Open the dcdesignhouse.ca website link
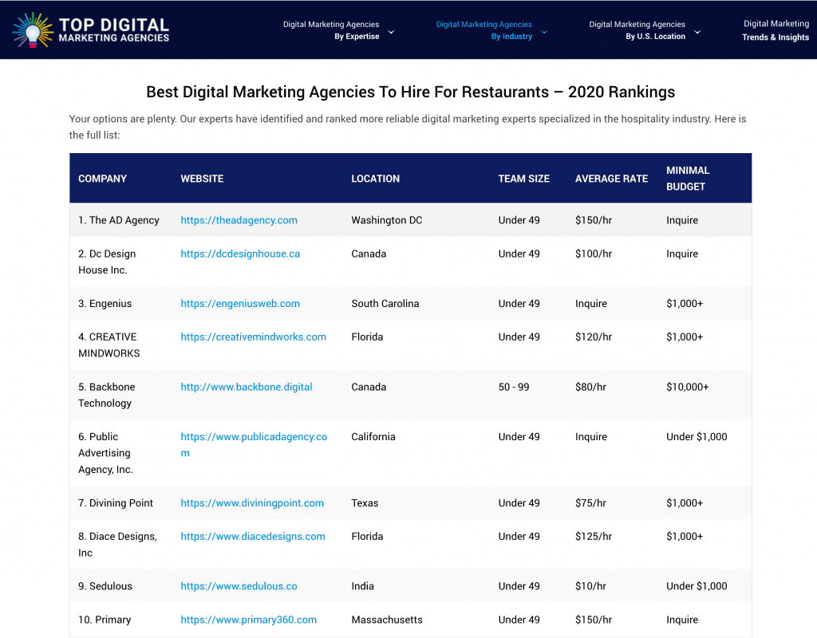Image resolution: width=817 pixels, height=638 pixels. point(240,254)
